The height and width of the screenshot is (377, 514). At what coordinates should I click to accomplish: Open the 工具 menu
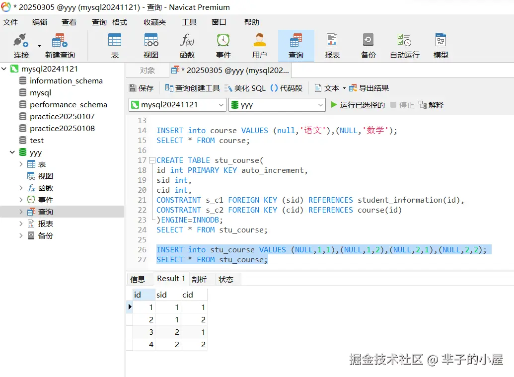coord(189,22)
